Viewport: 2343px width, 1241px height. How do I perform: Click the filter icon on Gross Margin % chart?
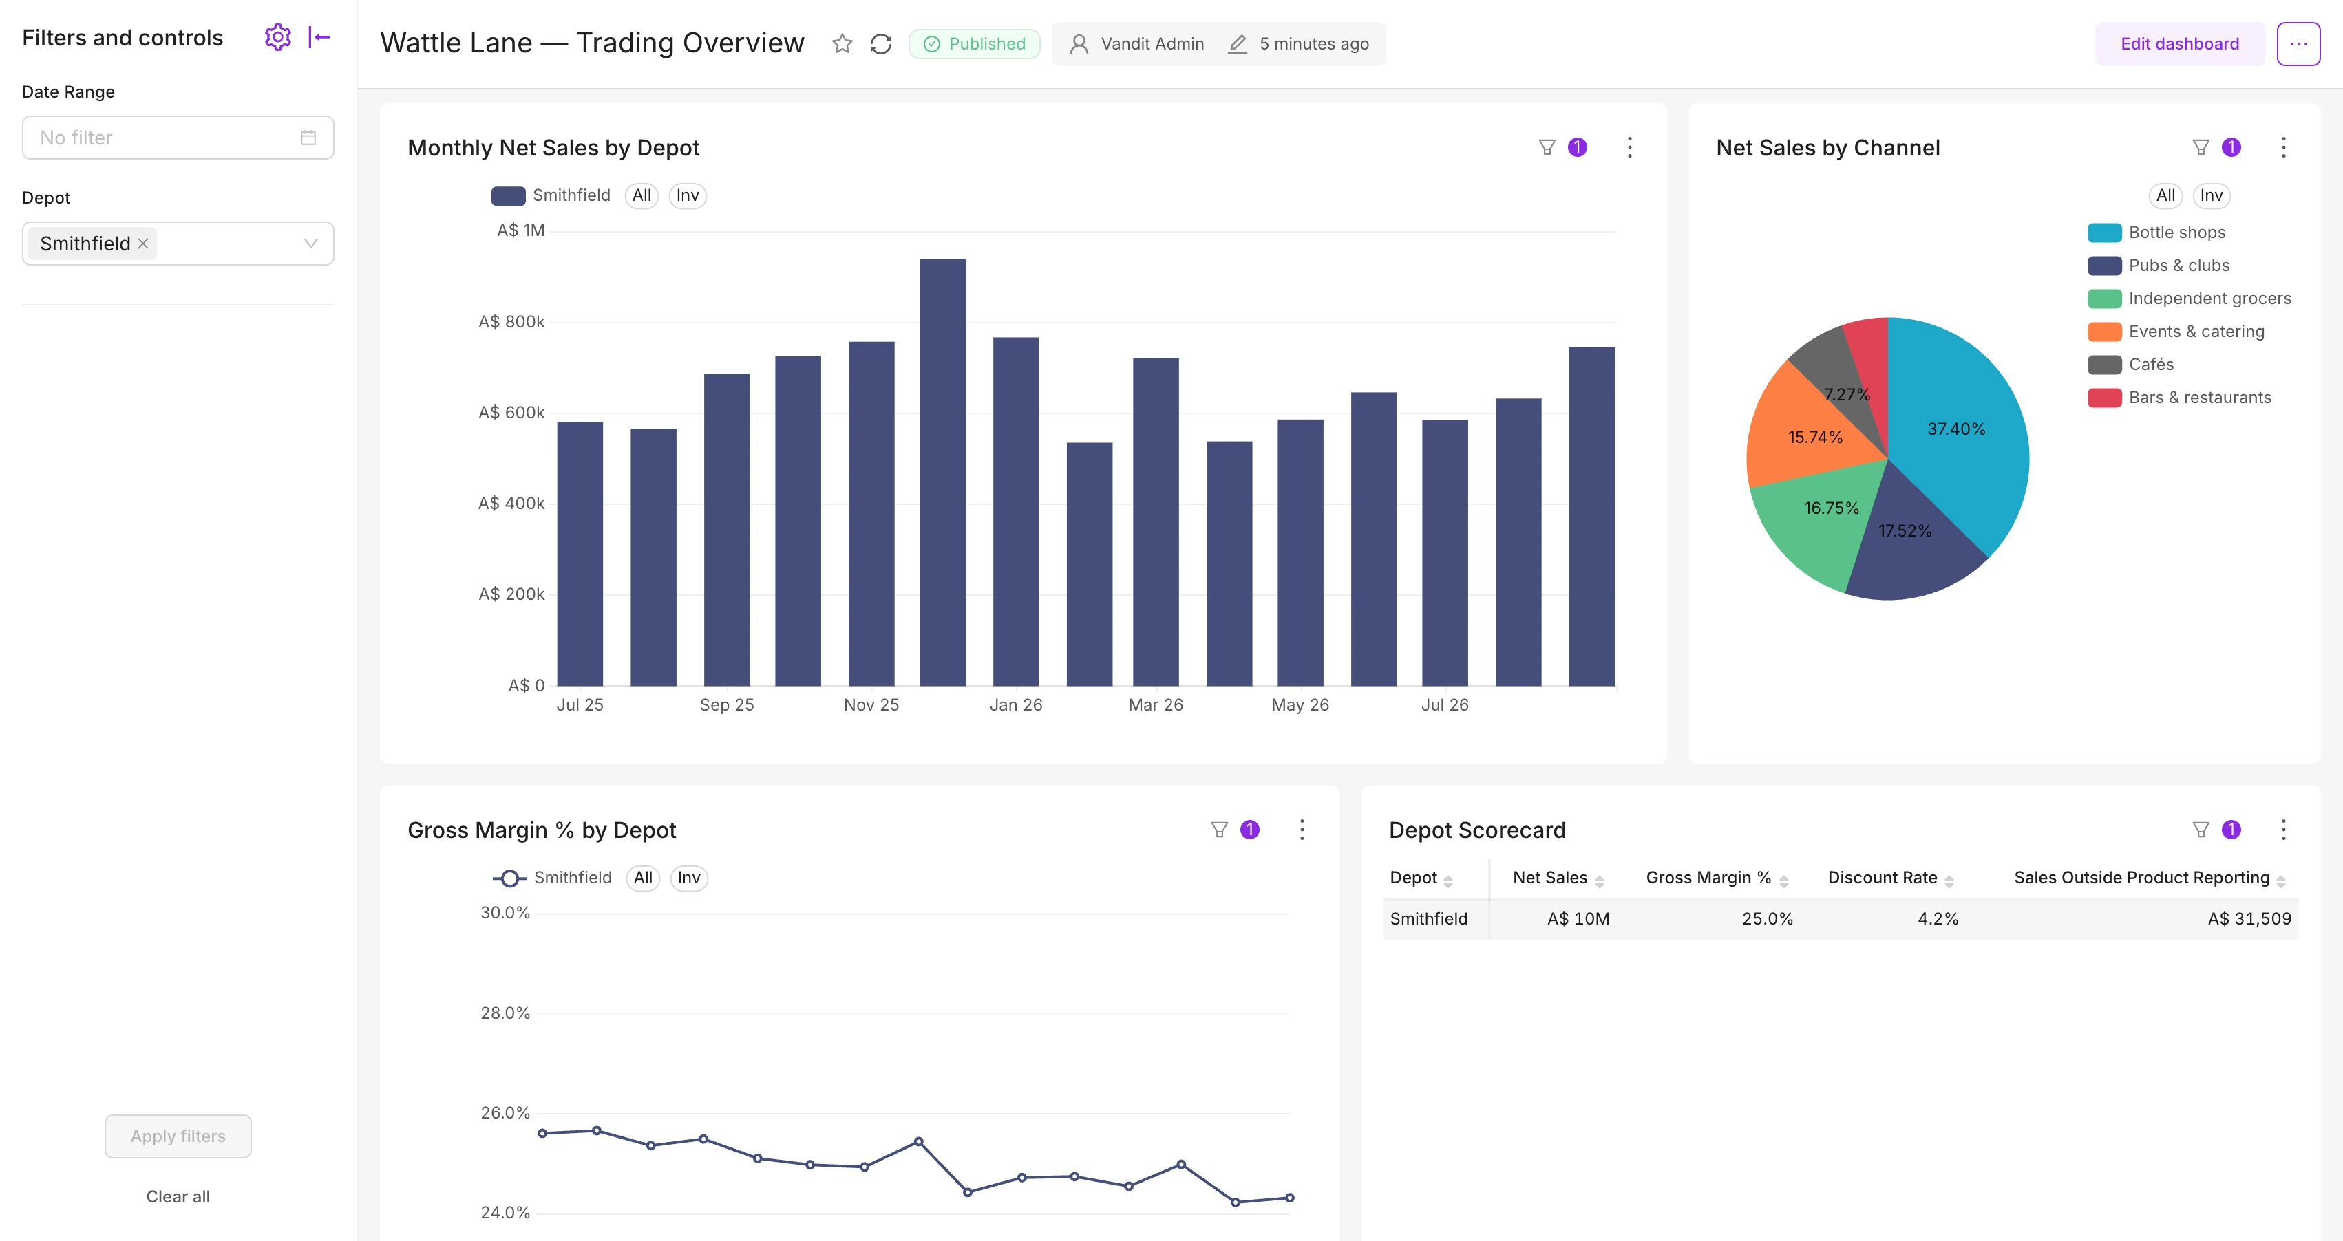click(1219, 829)
